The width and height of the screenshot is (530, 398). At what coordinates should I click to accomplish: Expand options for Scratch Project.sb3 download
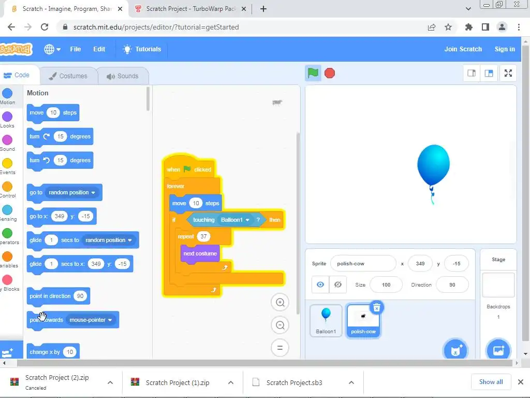(351, 382)
